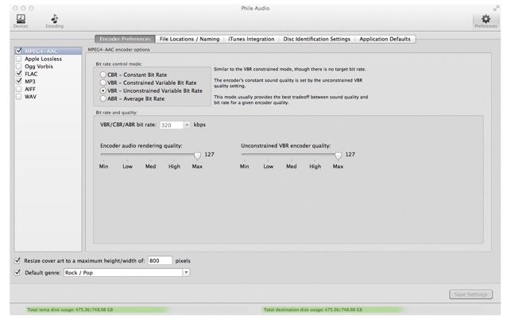Image resolution: width=511 pixels, height=319 pixels.
Task: Select VBR – Constrained Variable Bit Rate
Action: [103, 83]
